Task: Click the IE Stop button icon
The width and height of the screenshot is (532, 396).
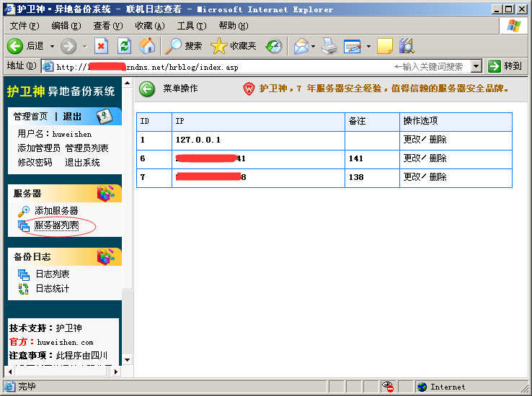Action: pyautogui.click(x=101, y=46)
